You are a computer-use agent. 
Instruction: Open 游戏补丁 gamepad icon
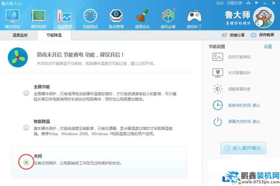coord(194,18)
